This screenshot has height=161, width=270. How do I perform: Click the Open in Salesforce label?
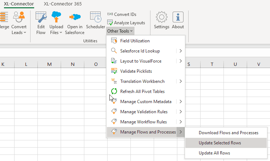pos(75,30)
